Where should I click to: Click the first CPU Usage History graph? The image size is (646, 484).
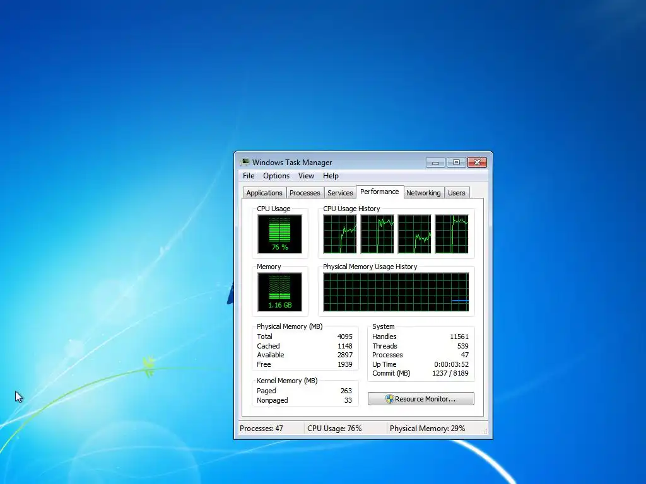tap(340, 234)
